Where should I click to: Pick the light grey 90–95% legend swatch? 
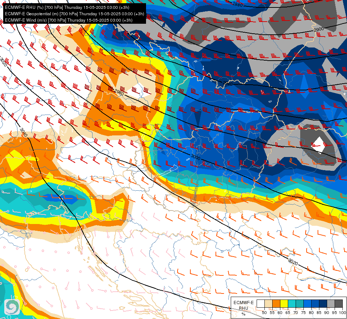coord(331,303)
